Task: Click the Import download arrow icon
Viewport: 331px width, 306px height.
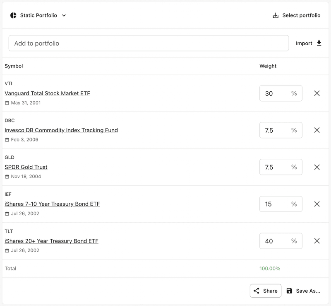Action: pyautogui.click(x=319, y=43)
